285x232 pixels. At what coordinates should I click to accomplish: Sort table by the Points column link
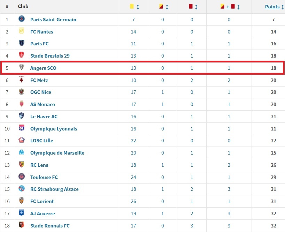point(272,7)
